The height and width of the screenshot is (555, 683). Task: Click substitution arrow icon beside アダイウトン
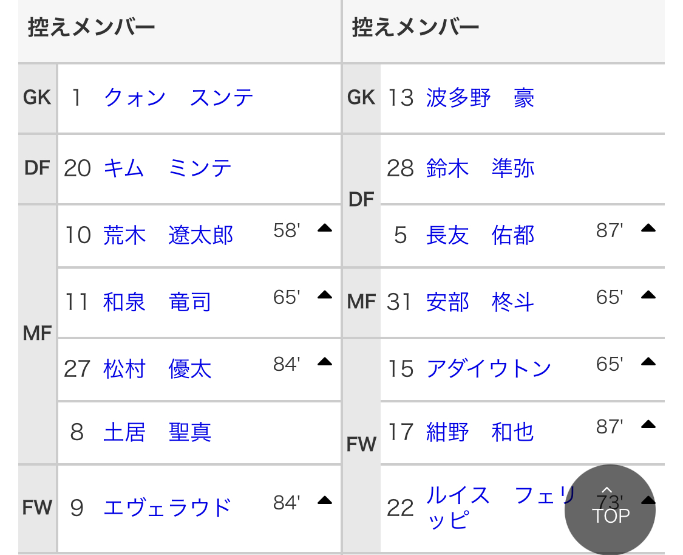648,362
